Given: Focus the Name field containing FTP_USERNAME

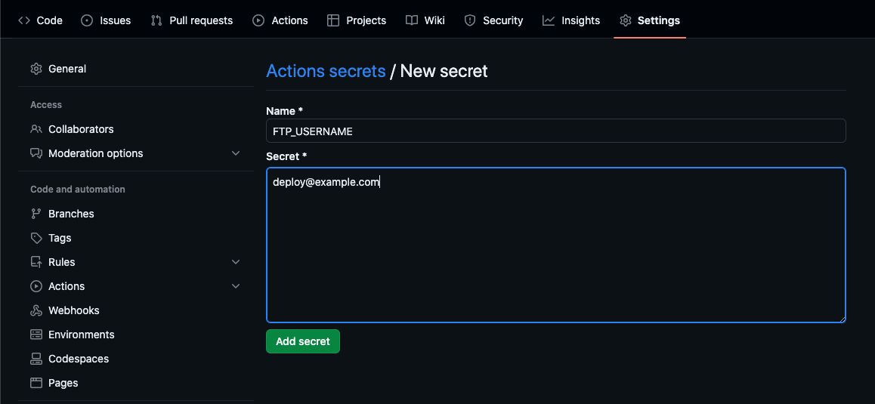Looking at the screenshot, I should click(x=555, y=131).
